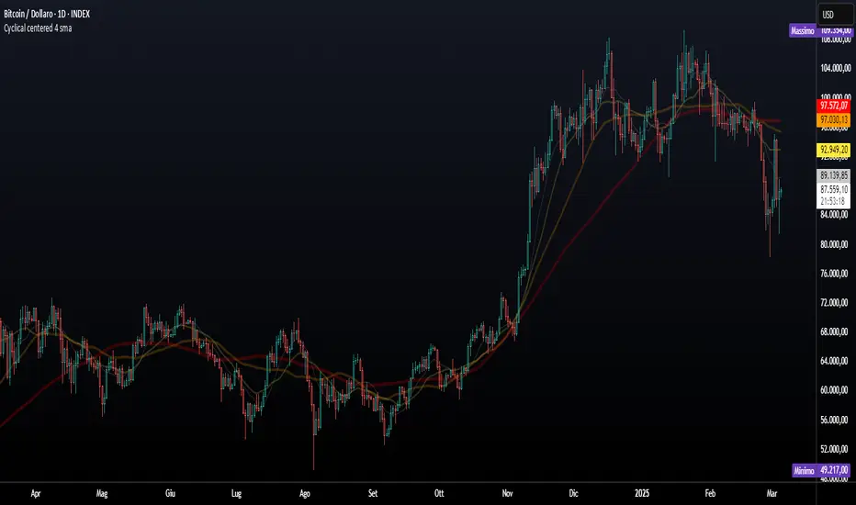This screenshot has width=856, height=505.
Task: Click the 104.000,00 price axis label
Action: (x=835, y=68)
